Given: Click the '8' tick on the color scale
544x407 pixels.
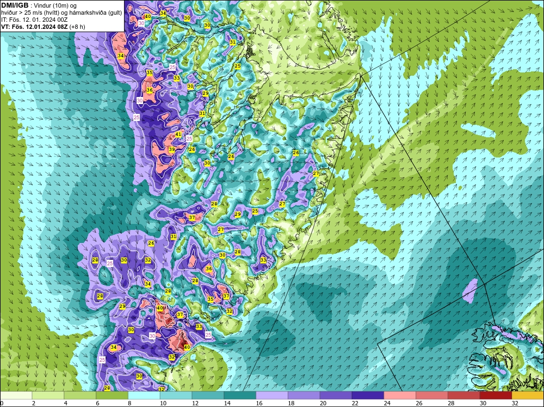Looking at the screenshot, I should click(x=129, y=403).
